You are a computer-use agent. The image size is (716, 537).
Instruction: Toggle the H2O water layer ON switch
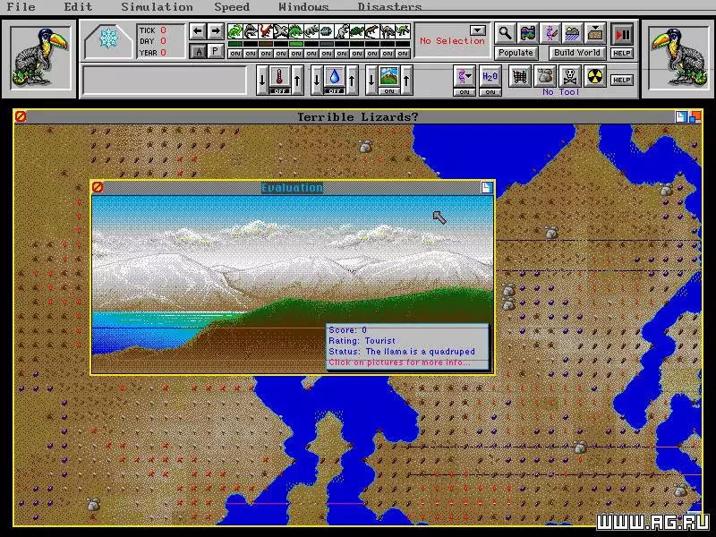tap(490, 91)
